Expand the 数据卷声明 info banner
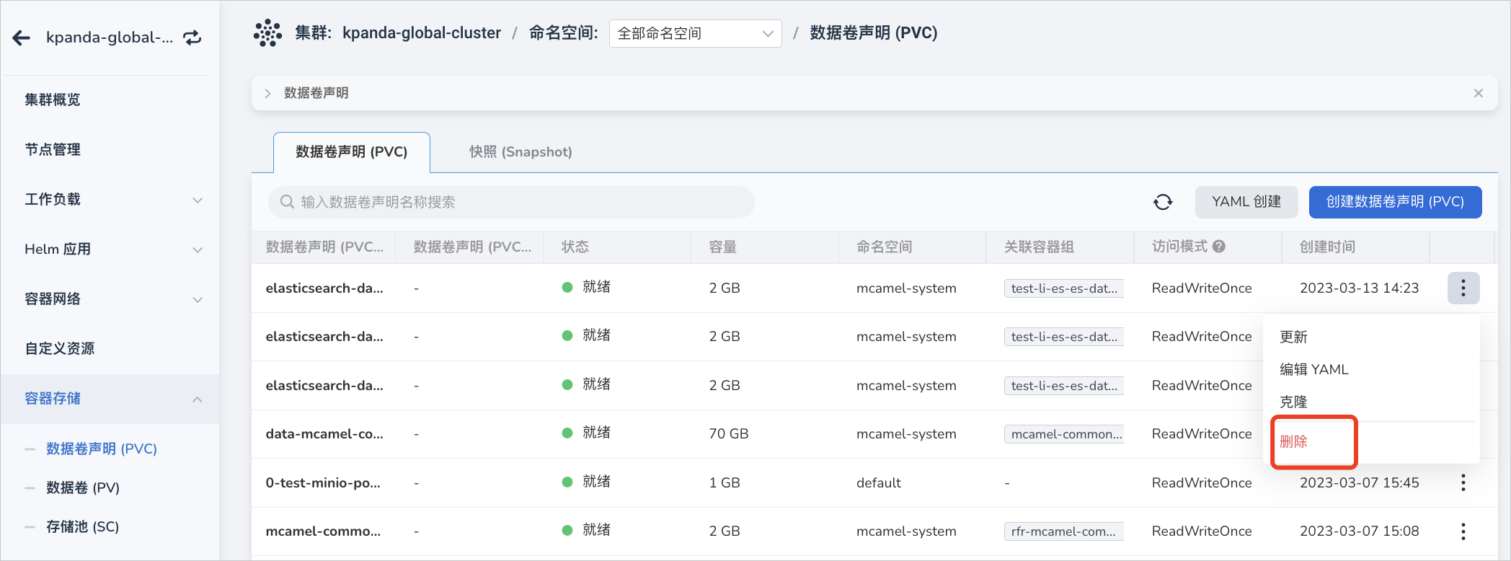This screenshot has height=561, width=1511. tap(267, 93)
